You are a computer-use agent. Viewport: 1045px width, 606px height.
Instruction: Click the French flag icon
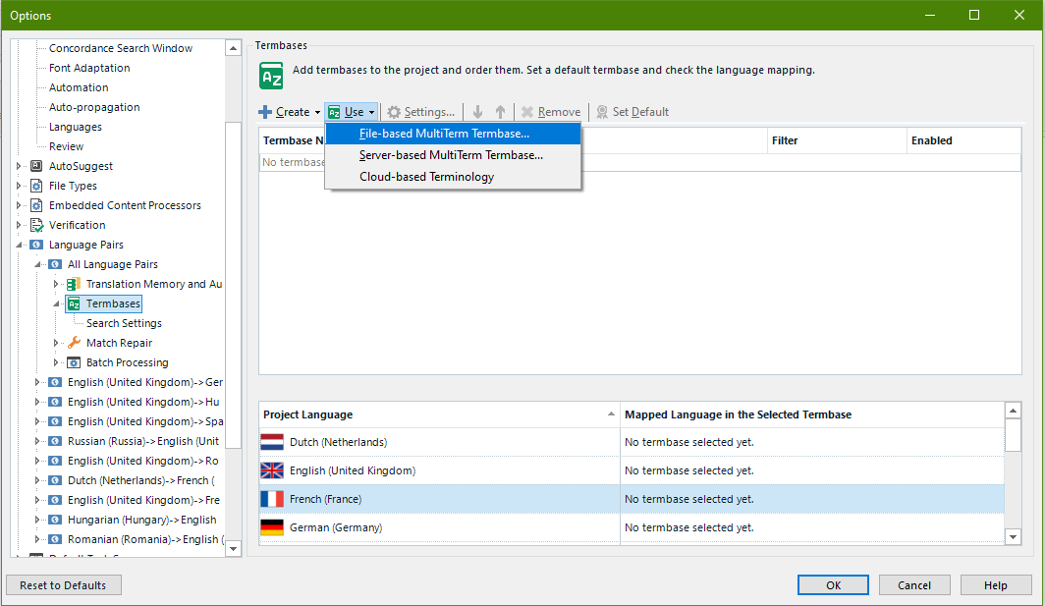click(272, 499)
